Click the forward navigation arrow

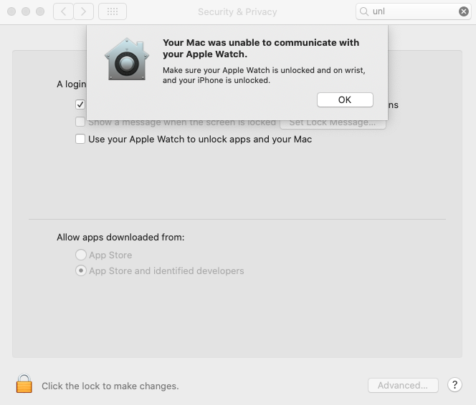tap(84, 11)
